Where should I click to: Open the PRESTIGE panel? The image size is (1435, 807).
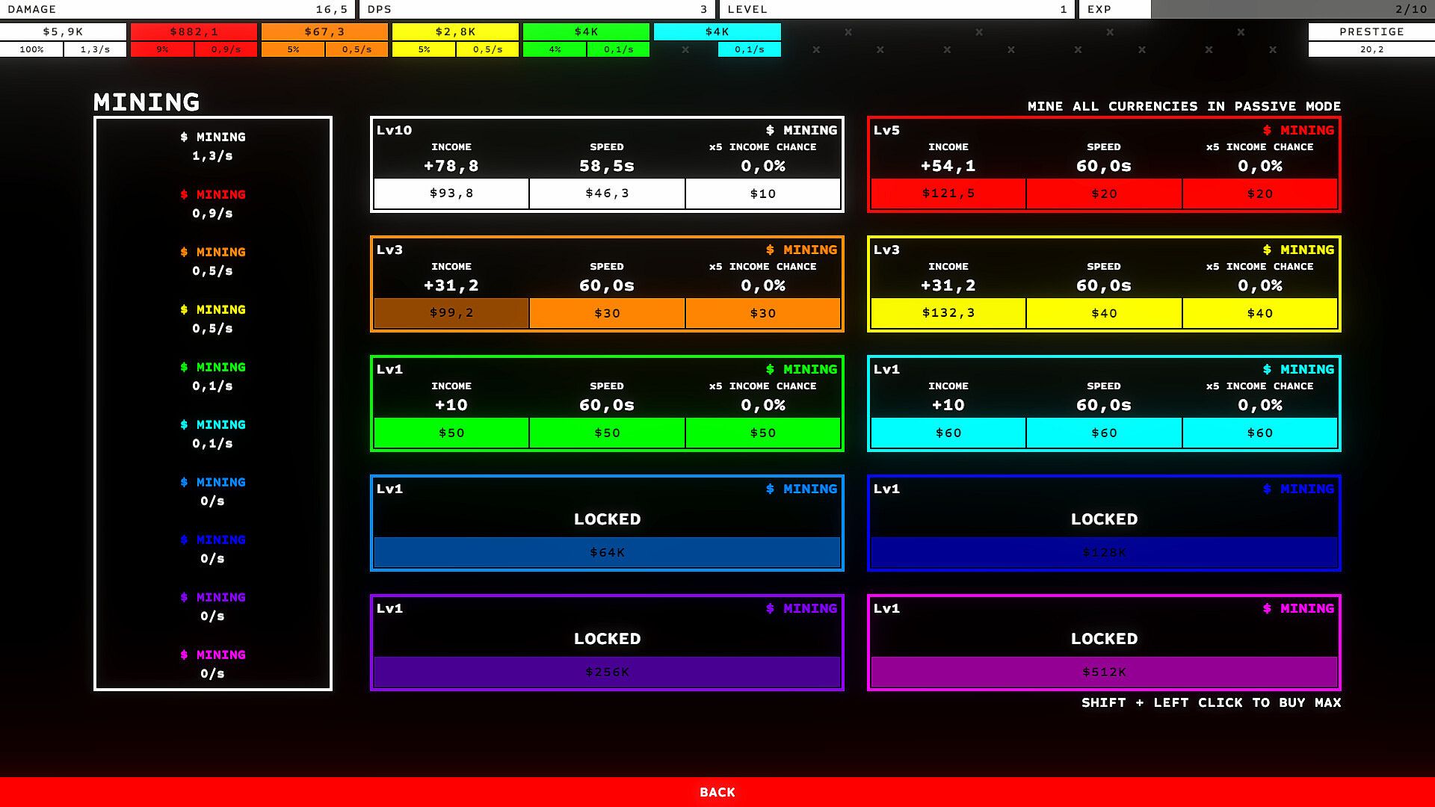(x=1371, y=31)
